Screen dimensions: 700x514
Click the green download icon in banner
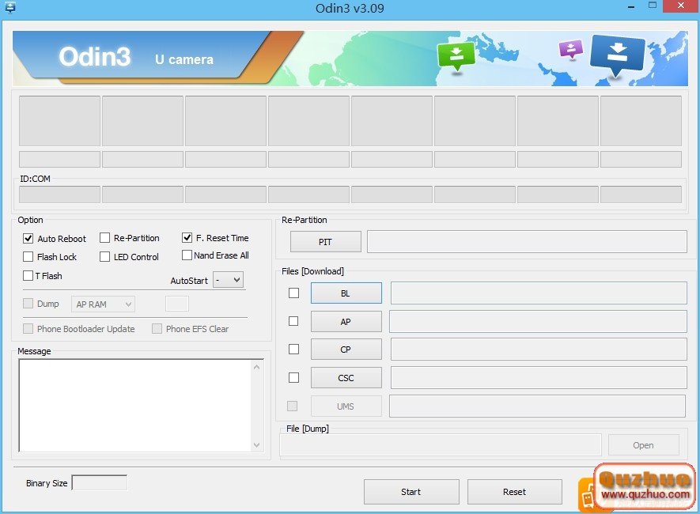pos(456,56)
